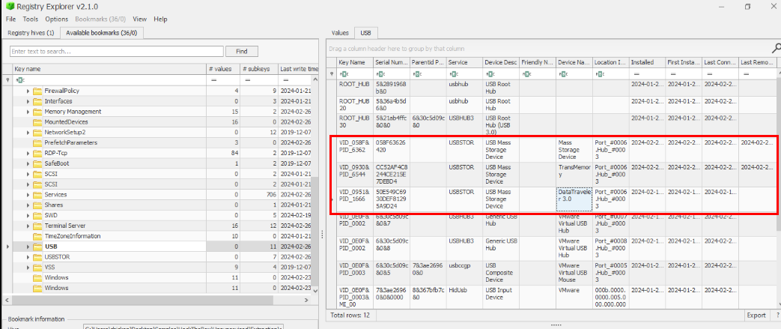Expand the Memory Management key node

coord(28,112)
